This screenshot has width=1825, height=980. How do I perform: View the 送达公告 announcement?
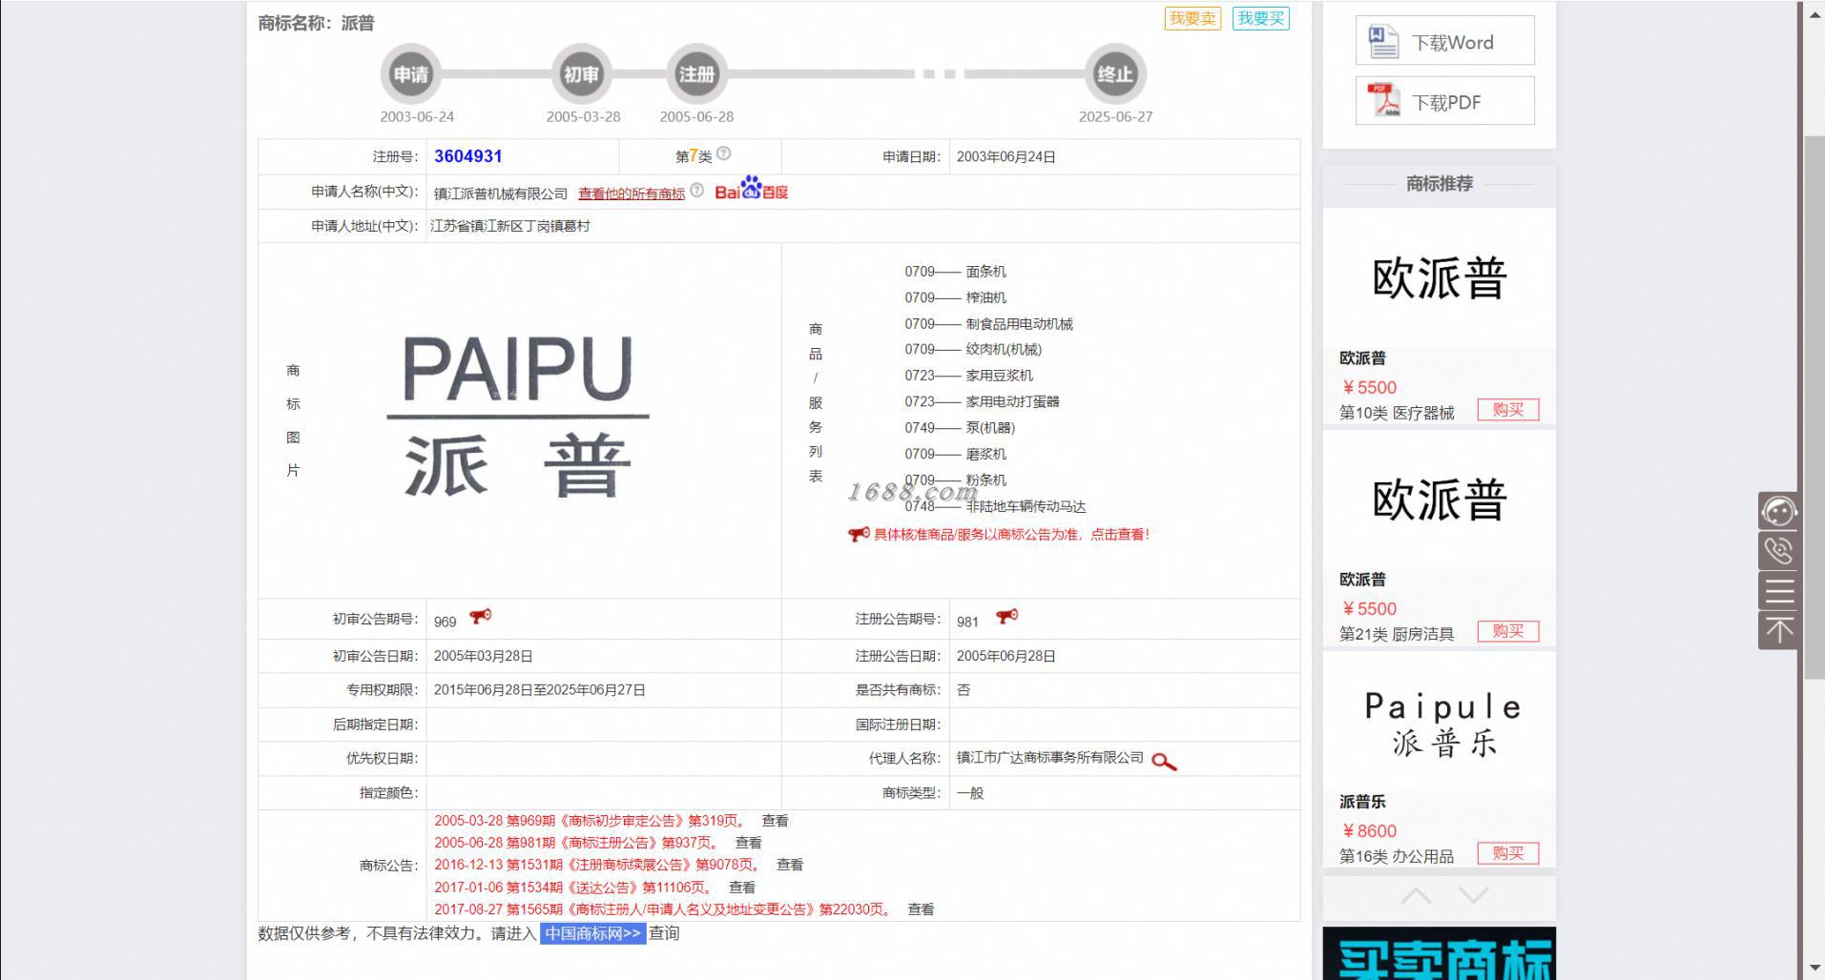[741, 888]
